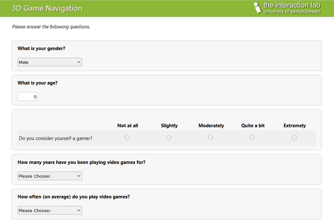Click 'Do you consider yourself a gamer?' text

click(x=56, y=138)
